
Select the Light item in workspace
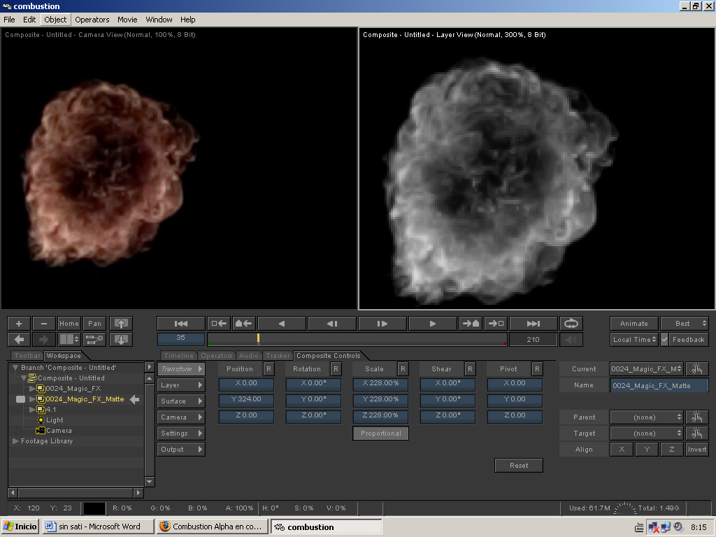pos(55,420)
